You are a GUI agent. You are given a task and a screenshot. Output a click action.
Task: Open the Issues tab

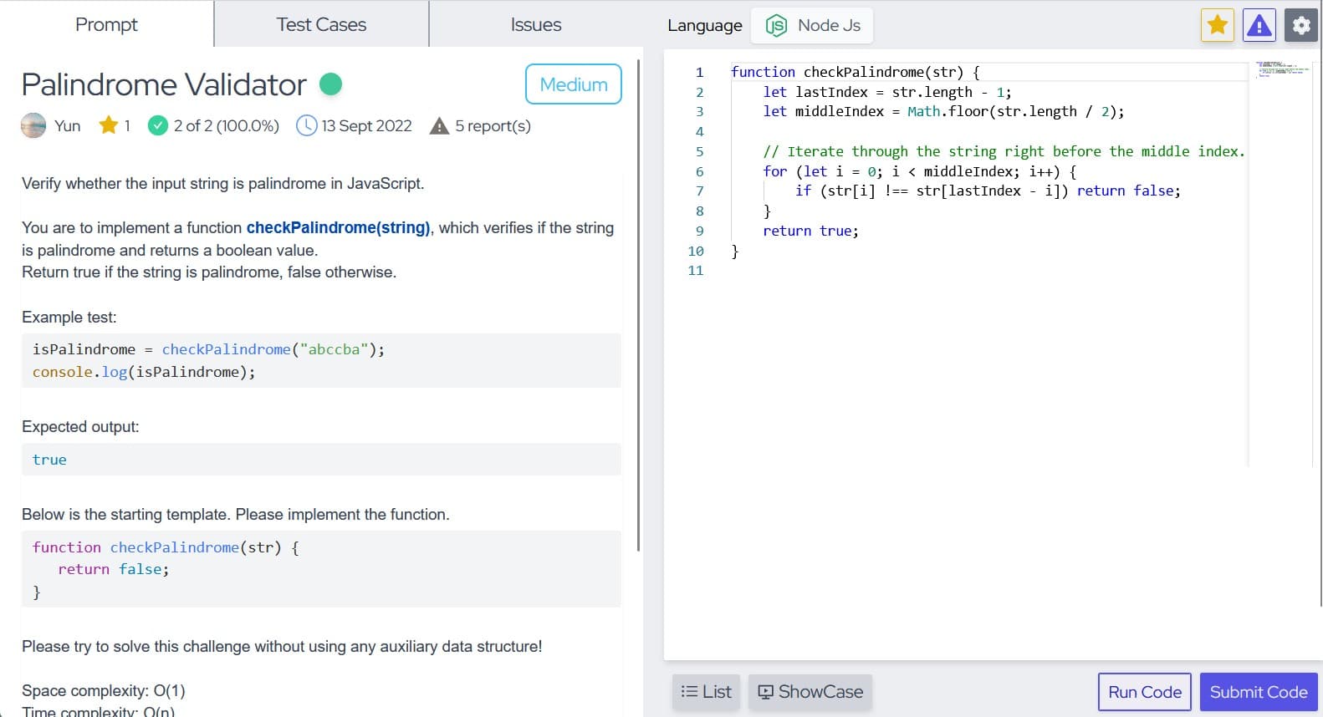pos(536,24)
